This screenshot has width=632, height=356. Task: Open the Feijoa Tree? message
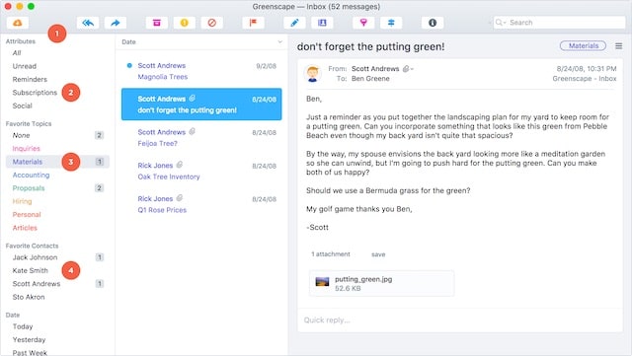201,138
